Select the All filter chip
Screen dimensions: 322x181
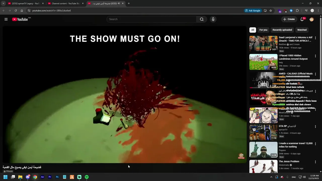[253, 30]
